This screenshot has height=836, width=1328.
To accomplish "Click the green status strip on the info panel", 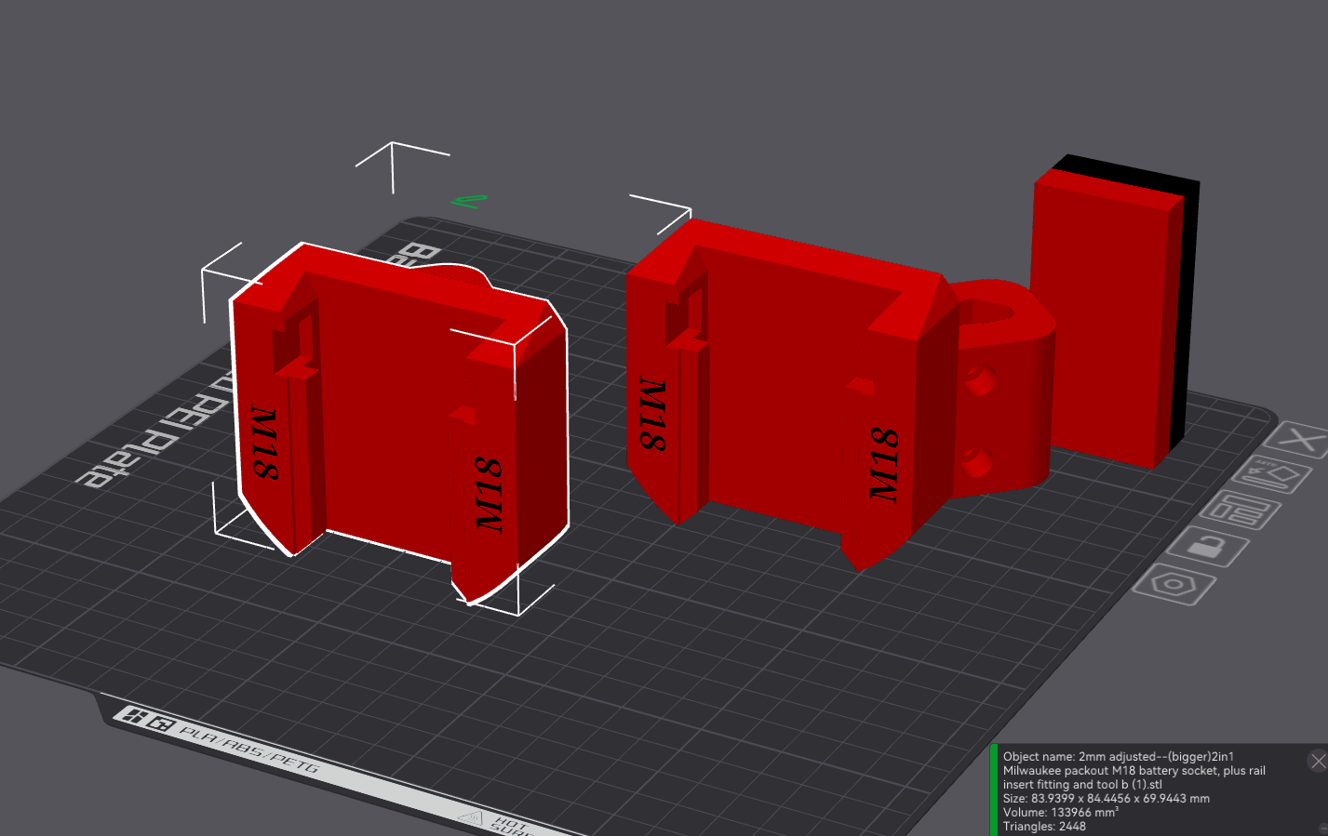I will (x=994, y=790).
